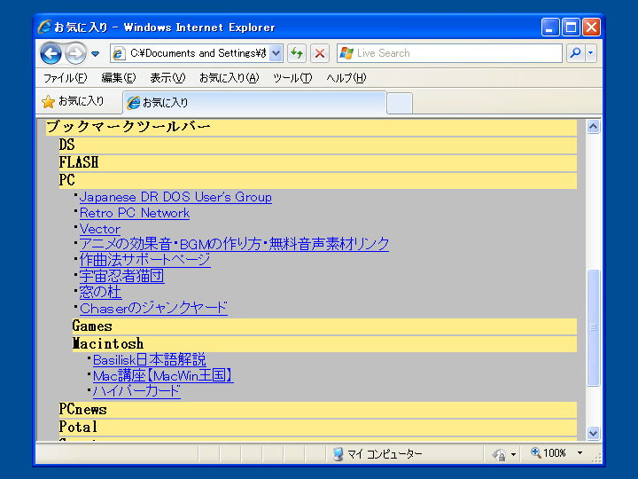
Task: Click the Internet Explorer icon in title bar
Action: click(x=45, y=27)
